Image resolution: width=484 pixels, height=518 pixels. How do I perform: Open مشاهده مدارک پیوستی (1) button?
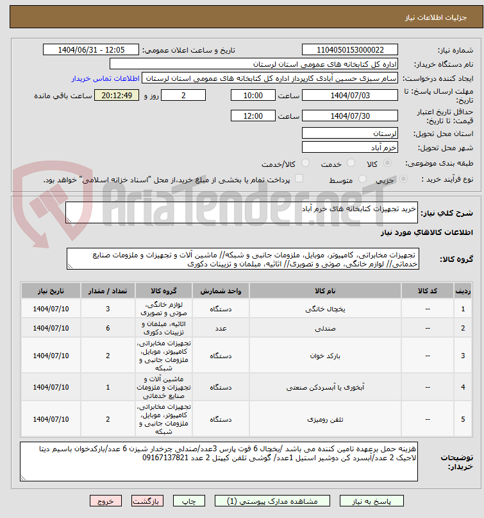[272, 501]
